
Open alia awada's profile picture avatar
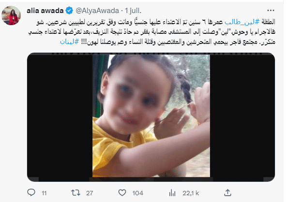(11, 15)
